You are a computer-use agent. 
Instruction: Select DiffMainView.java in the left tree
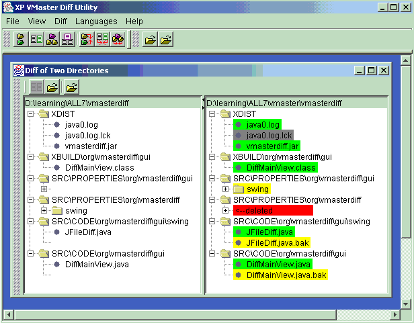(x=97, y=264)
